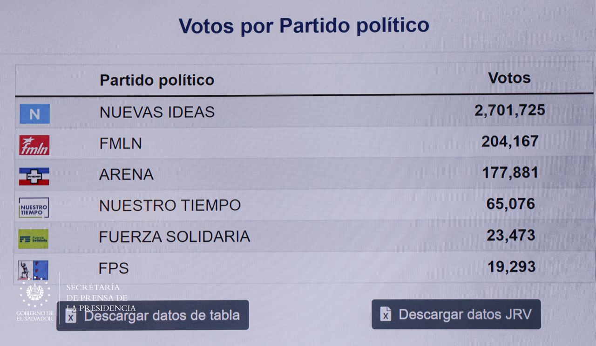This screenshot has width=596, height=346.
Task: Click the Nuestro Tiempo party logo
Action: click(34, 207)
